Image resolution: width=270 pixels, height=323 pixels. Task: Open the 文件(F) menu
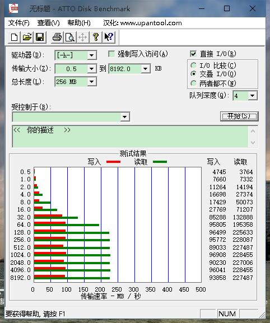18,23
